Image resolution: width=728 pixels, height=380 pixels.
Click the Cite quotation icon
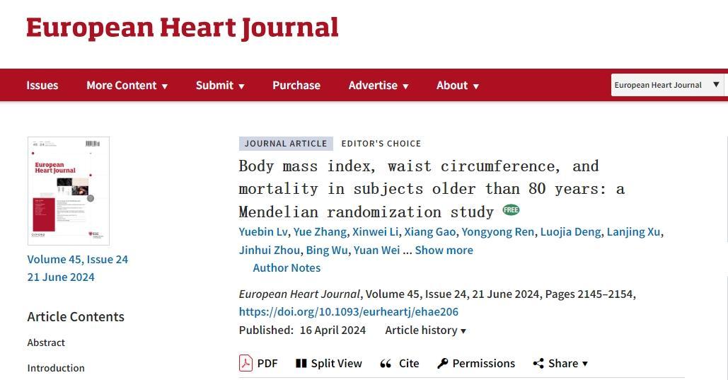[386, 364]
